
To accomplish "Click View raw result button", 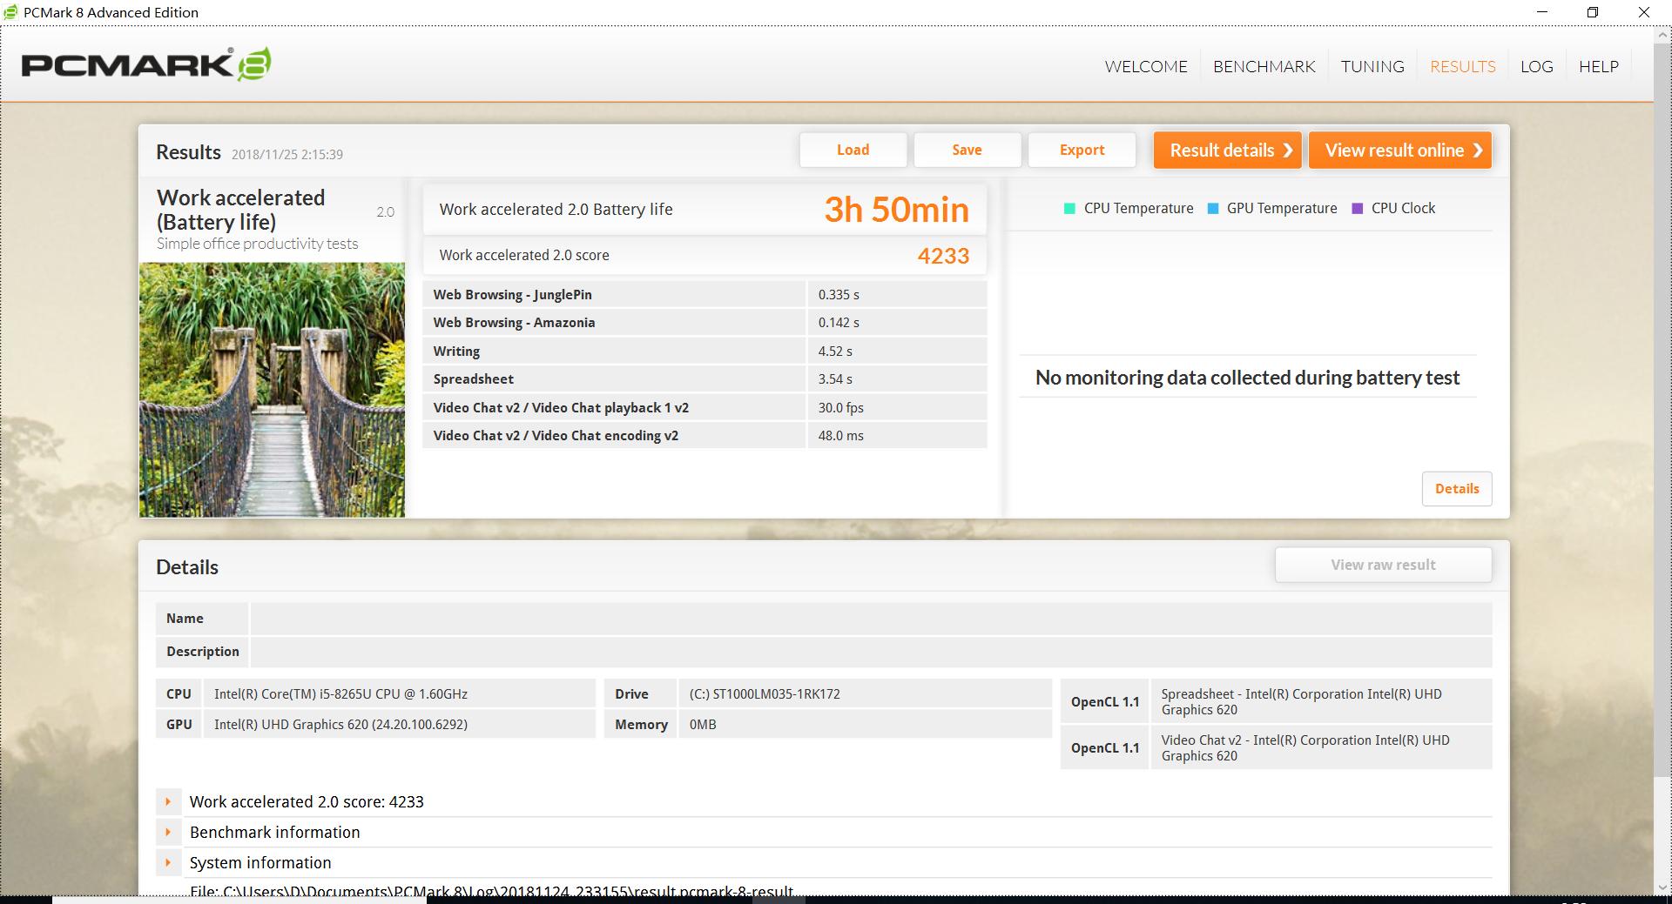I will click(x=1383, y=565).
